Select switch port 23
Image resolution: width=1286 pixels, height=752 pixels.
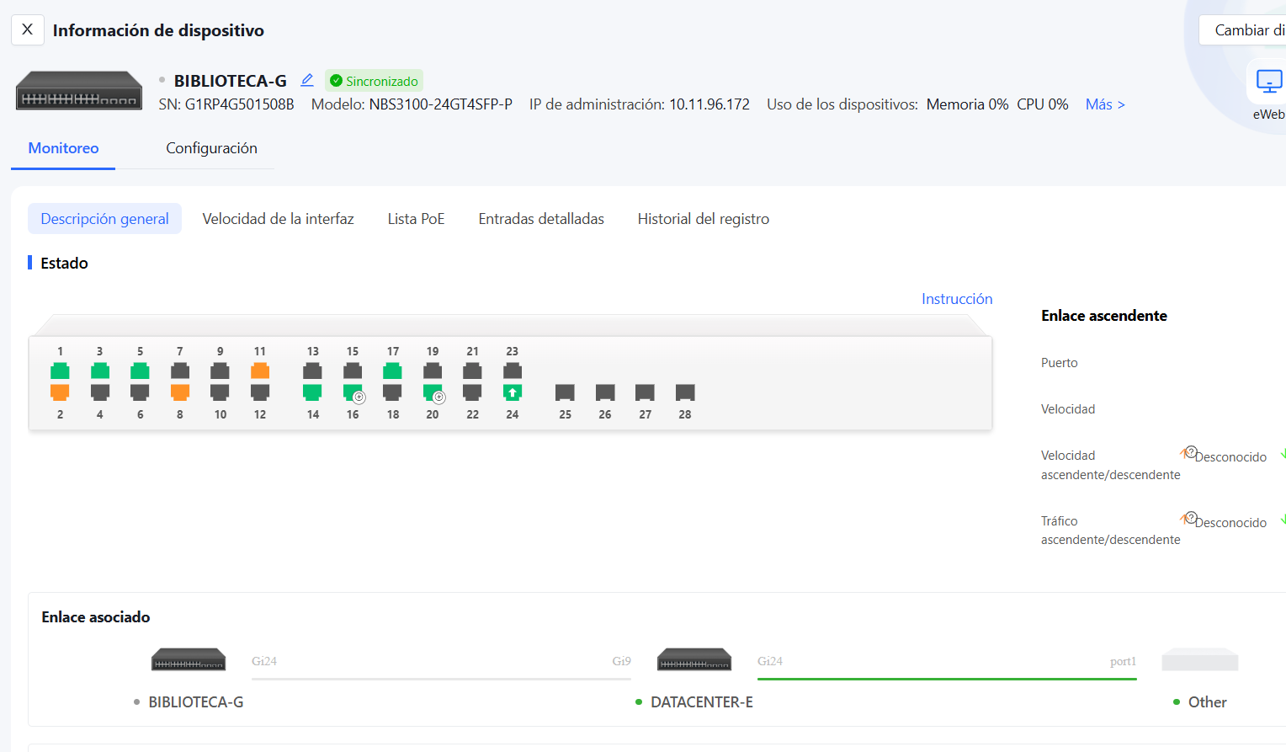pyautogui.click(x=513, y=371)
